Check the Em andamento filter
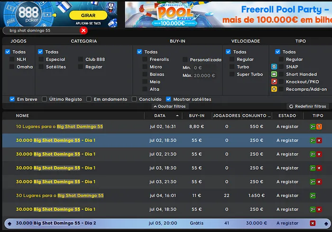 click(x=89, y=99)
